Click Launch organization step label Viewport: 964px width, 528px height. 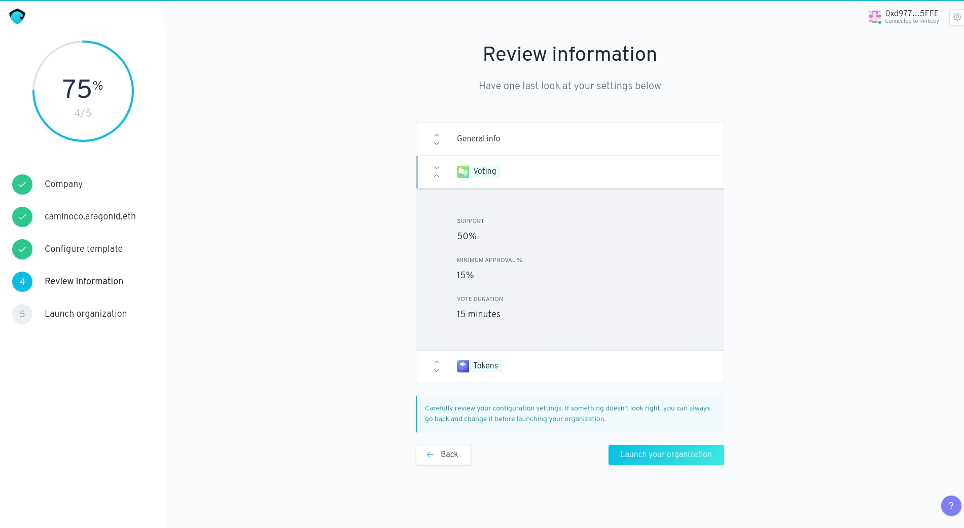(x=86, y=314)
